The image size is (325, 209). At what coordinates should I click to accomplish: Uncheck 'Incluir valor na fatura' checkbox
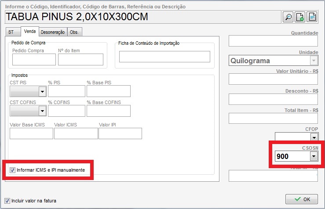[7, 201]
